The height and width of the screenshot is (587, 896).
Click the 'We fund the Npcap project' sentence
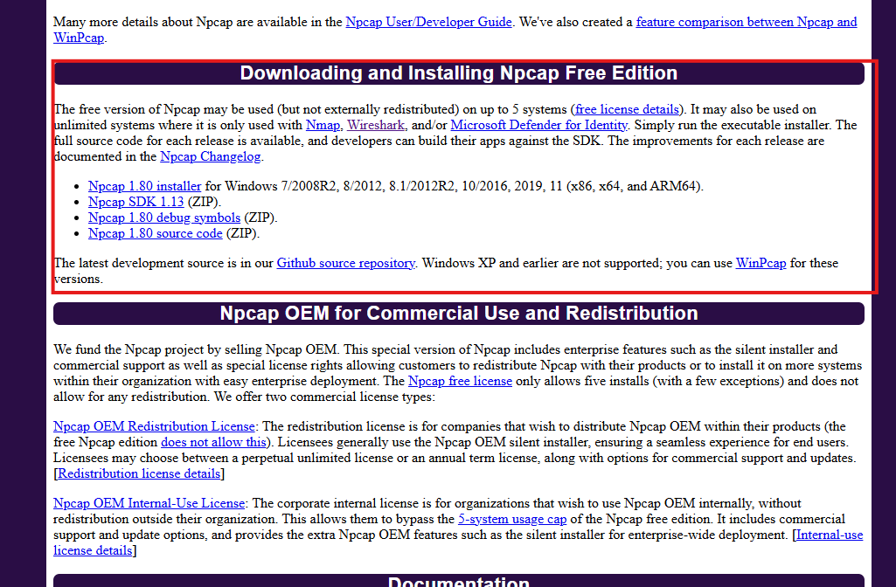195,349
